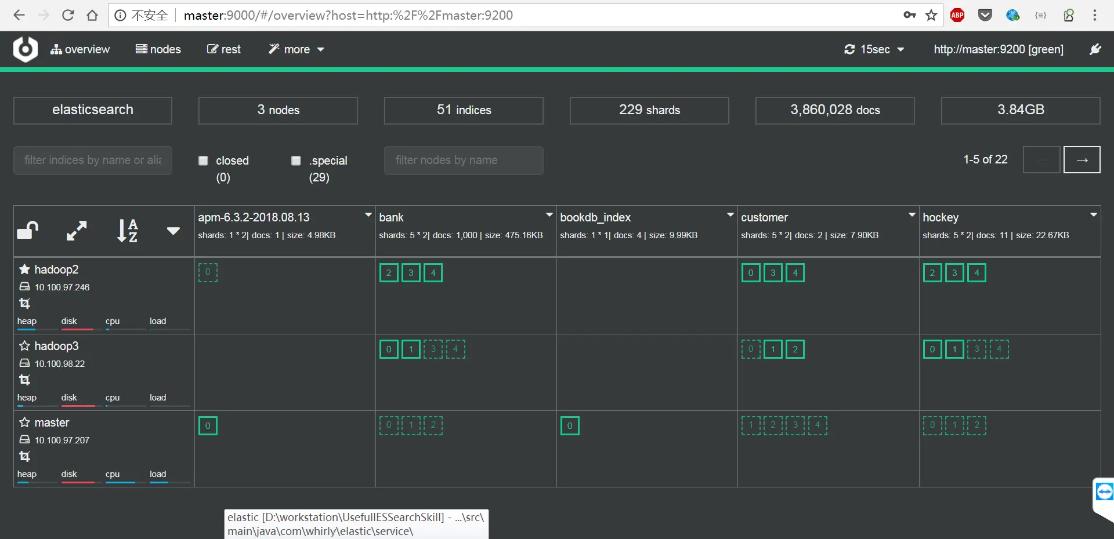Screen dimensions: 1114x539
Task: Select bank shard 2 on hadoop2
Action: click(x=389, y=273)
